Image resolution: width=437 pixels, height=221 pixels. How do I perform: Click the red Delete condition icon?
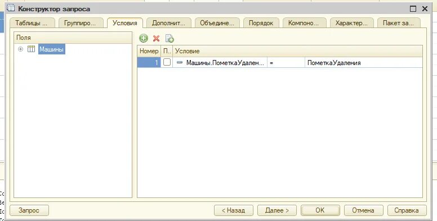tap(157, 38)
